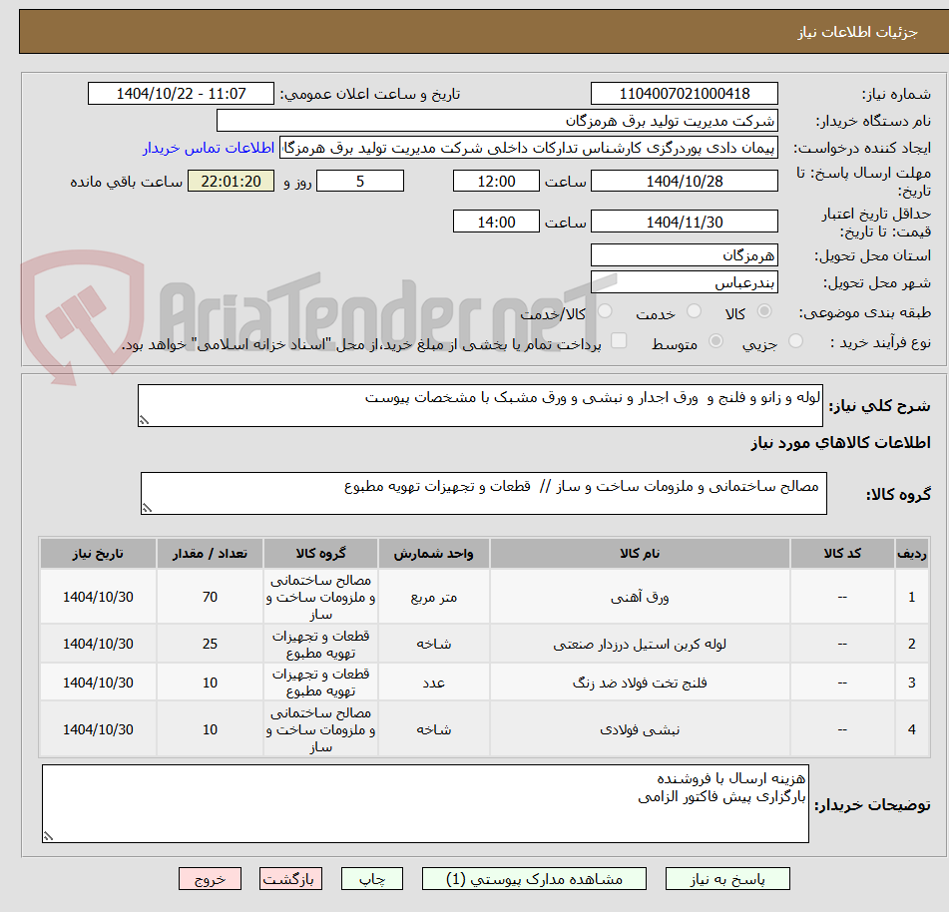Open مشاهده مدارک پیوستی (1) attachments

534,879
